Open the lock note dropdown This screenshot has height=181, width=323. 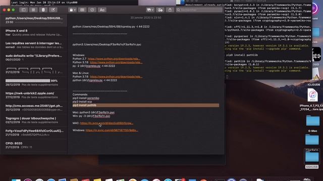pos(72,10)
